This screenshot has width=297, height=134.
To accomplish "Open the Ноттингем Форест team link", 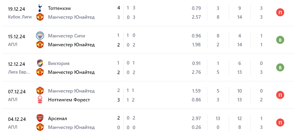I will click(x=69, y=100).
